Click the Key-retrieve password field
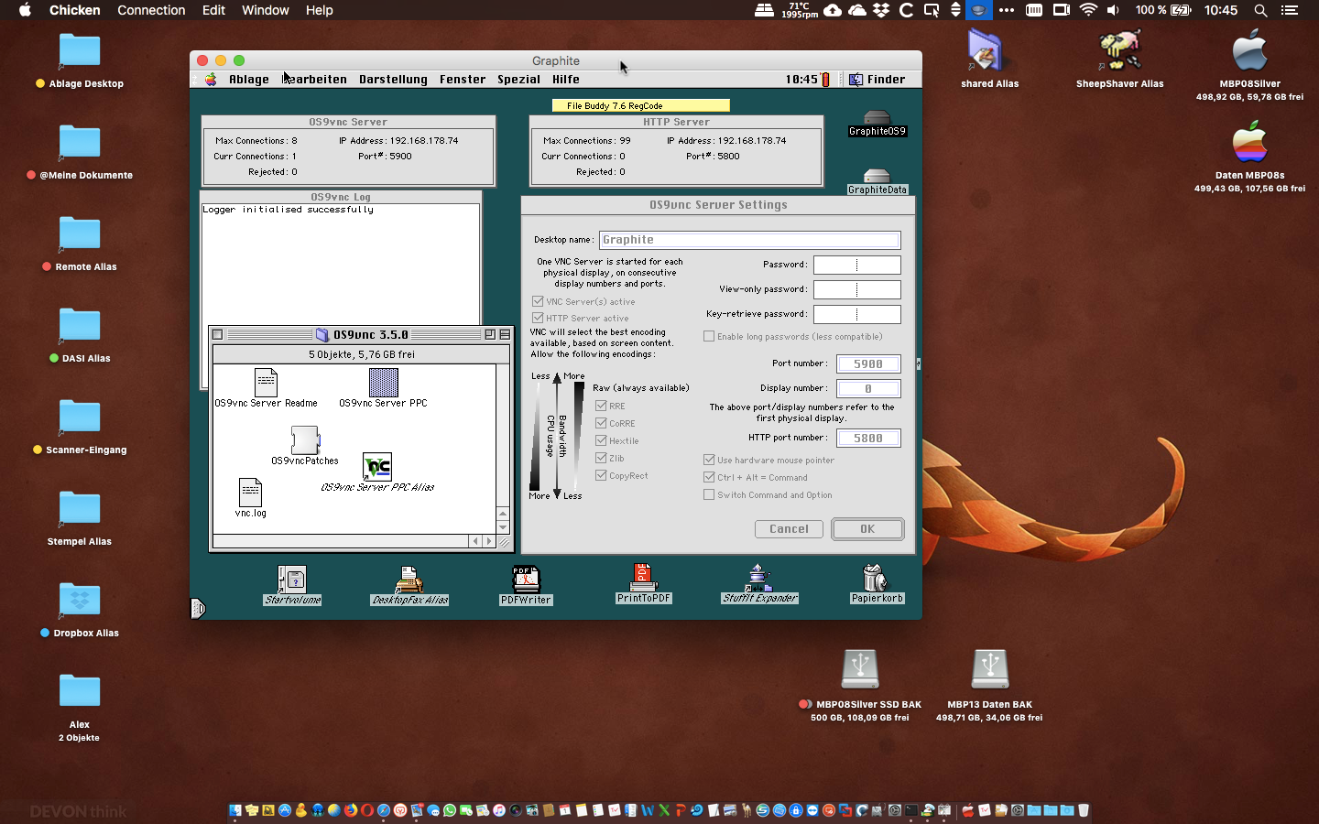 pyautogui.click(x=857, y=314)
